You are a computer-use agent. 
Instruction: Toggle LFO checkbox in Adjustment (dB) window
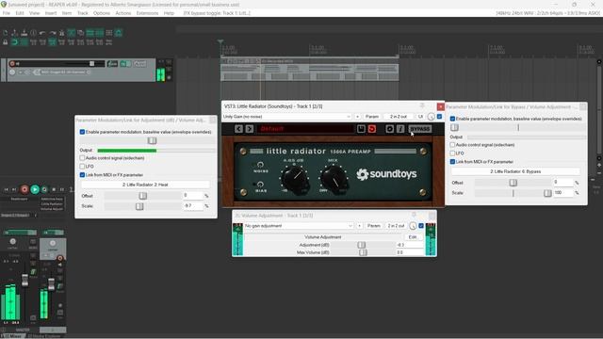(x=82, y=167)
